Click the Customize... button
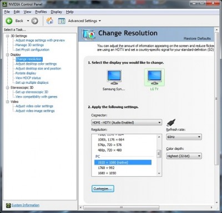The image size is (222, 213). (x=103, y=189)
